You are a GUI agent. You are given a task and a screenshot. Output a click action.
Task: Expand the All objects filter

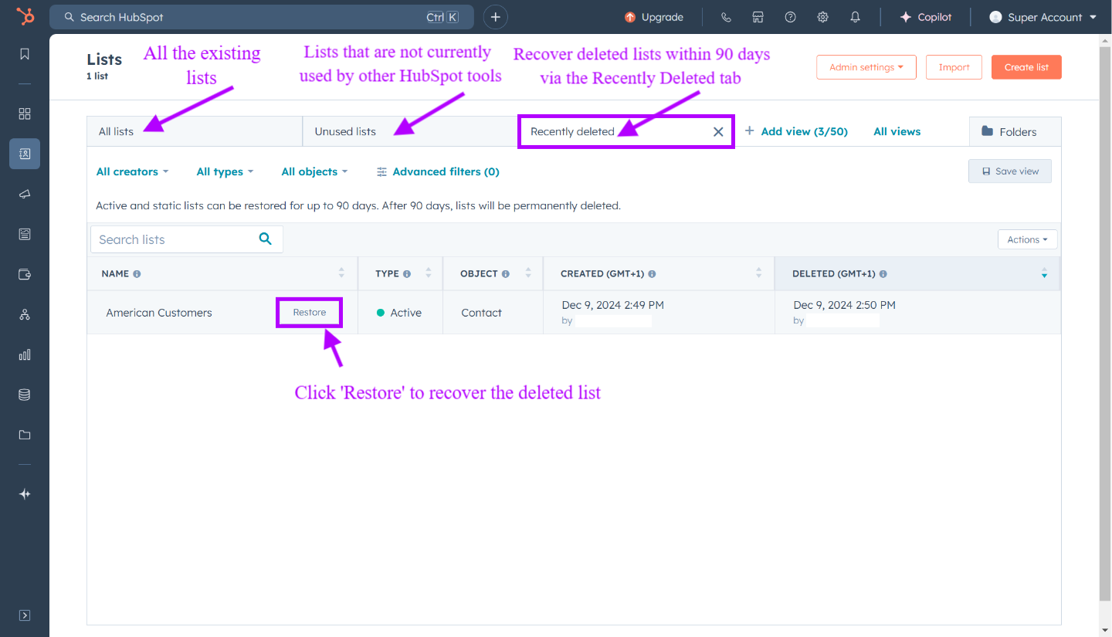click(x=314, y=171)
